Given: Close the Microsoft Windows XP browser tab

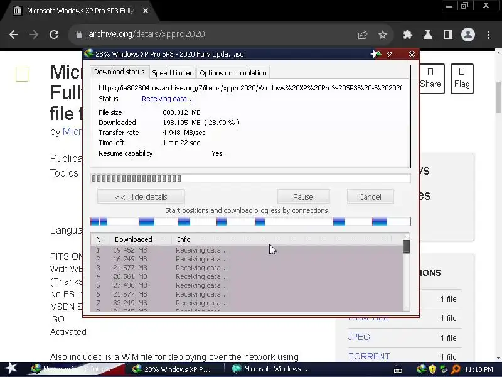Looking at the screenshot, I should (x=146, y=11).
